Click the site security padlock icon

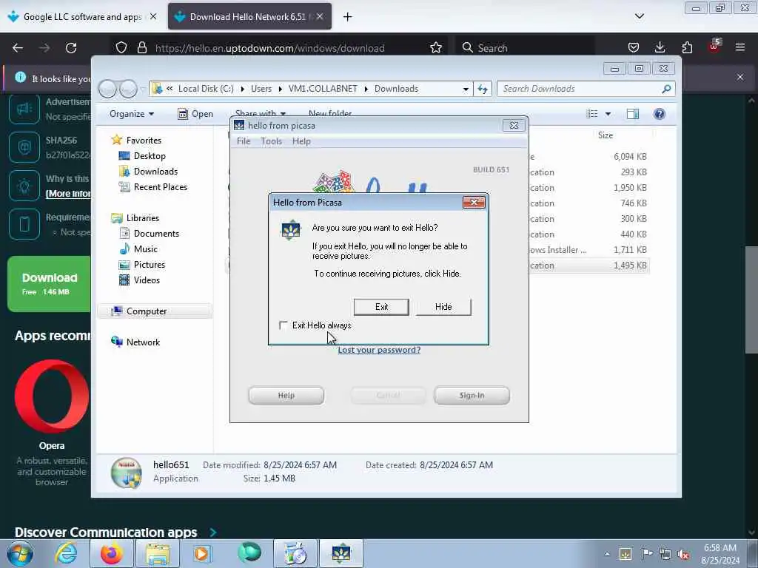pos(141,48)
